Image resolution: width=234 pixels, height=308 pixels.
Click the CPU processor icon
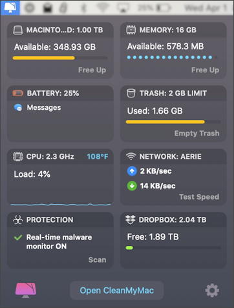coord(17,156)
